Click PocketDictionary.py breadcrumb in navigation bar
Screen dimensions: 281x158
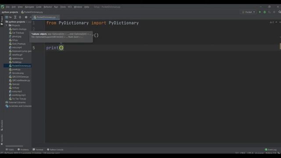(32, 12)
